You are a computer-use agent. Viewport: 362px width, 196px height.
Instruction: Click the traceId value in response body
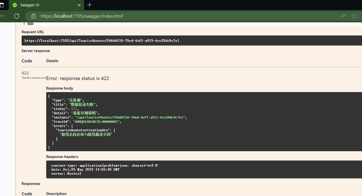coord(97,122)
